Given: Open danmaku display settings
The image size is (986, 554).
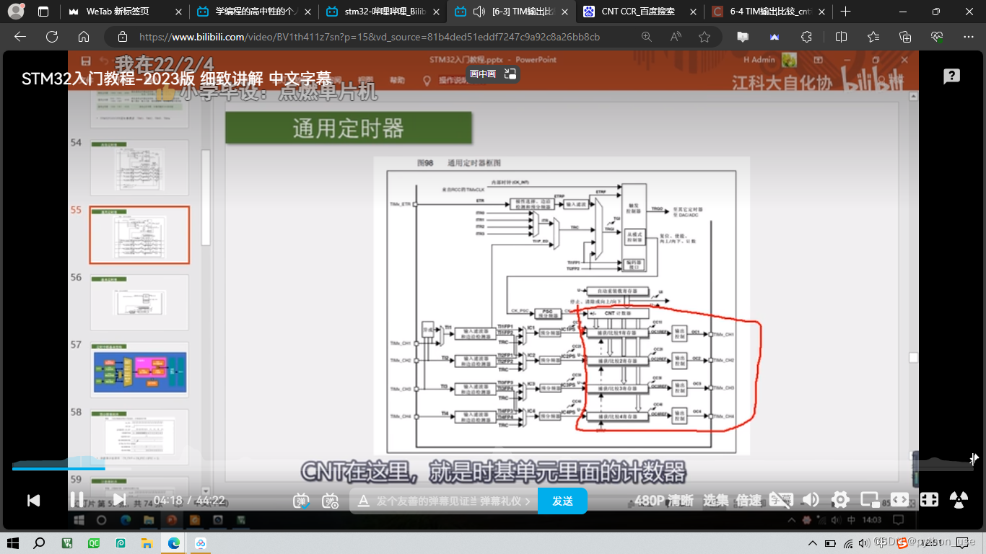Looking at the screenshot, I should point(331,500).
